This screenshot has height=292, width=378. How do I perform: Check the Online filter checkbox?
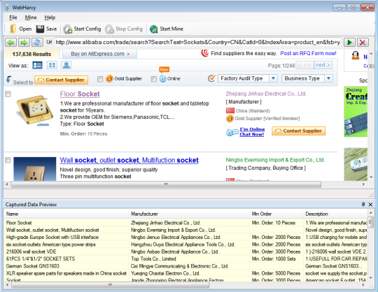[x=154, y=79]
